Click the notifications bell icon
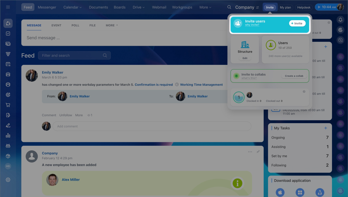 click(x=340, y=20)
